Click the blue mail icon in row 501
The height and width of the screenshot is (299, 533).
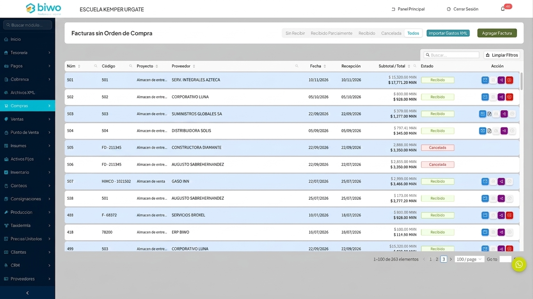tap(485, 80)
